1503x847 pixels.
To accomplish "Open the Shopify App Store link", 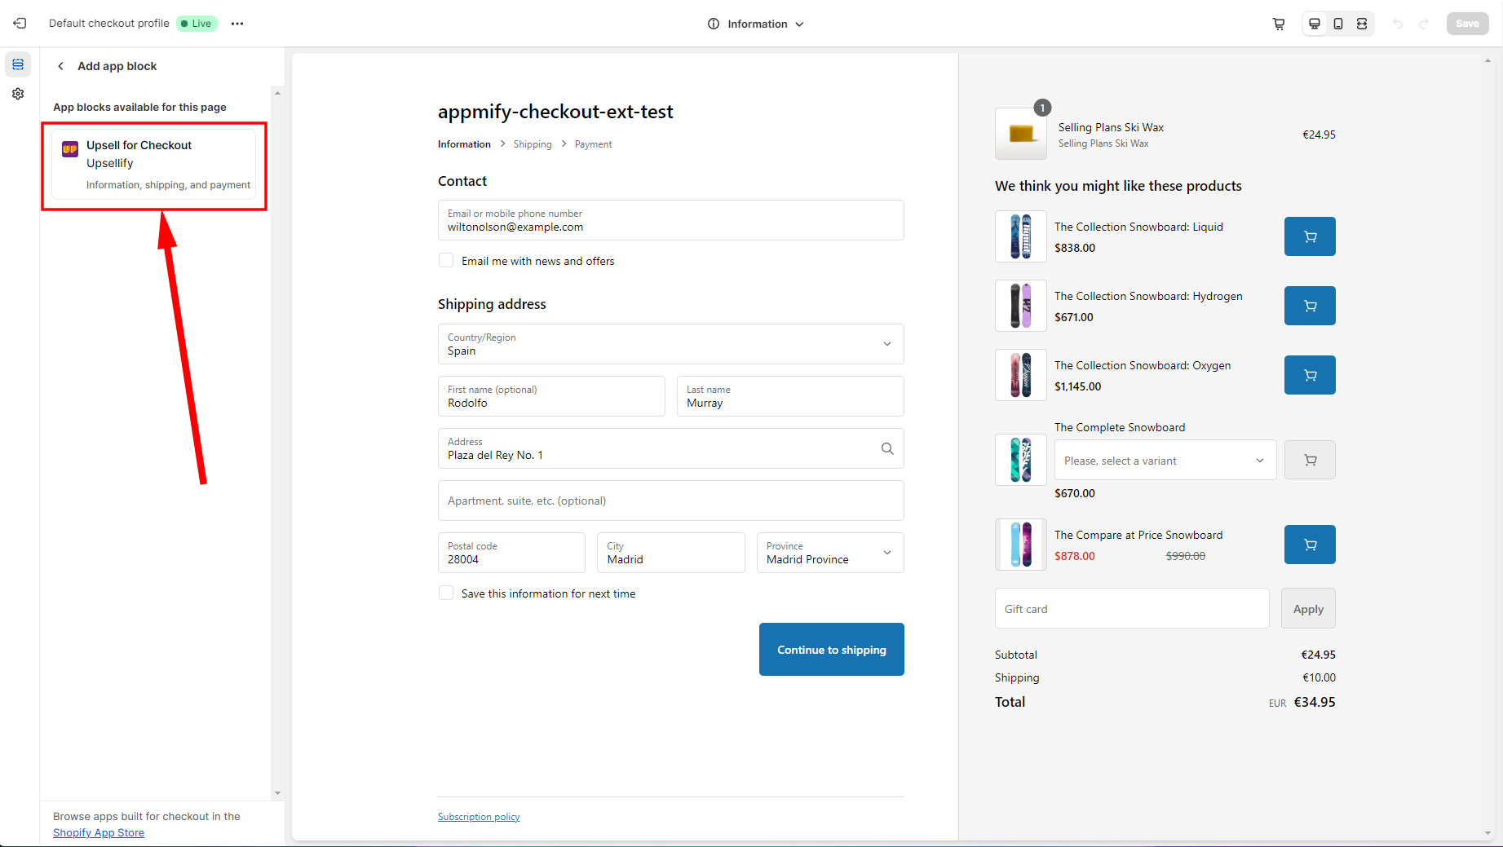I will click(99, 832).
